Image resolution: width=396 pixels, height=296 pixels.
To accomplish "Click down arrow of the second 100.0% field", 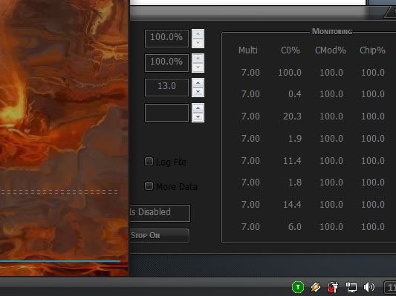I will click(x=198, y=67).
